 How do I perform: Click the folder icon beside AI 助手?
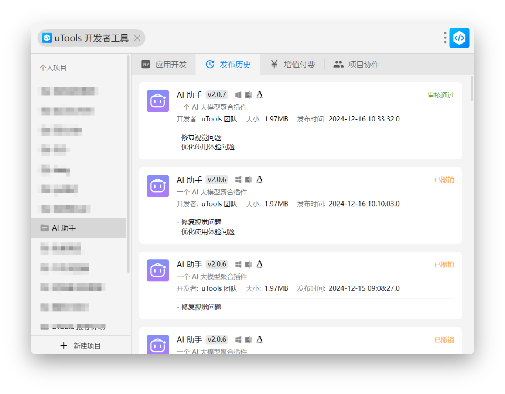pos(44,228)
